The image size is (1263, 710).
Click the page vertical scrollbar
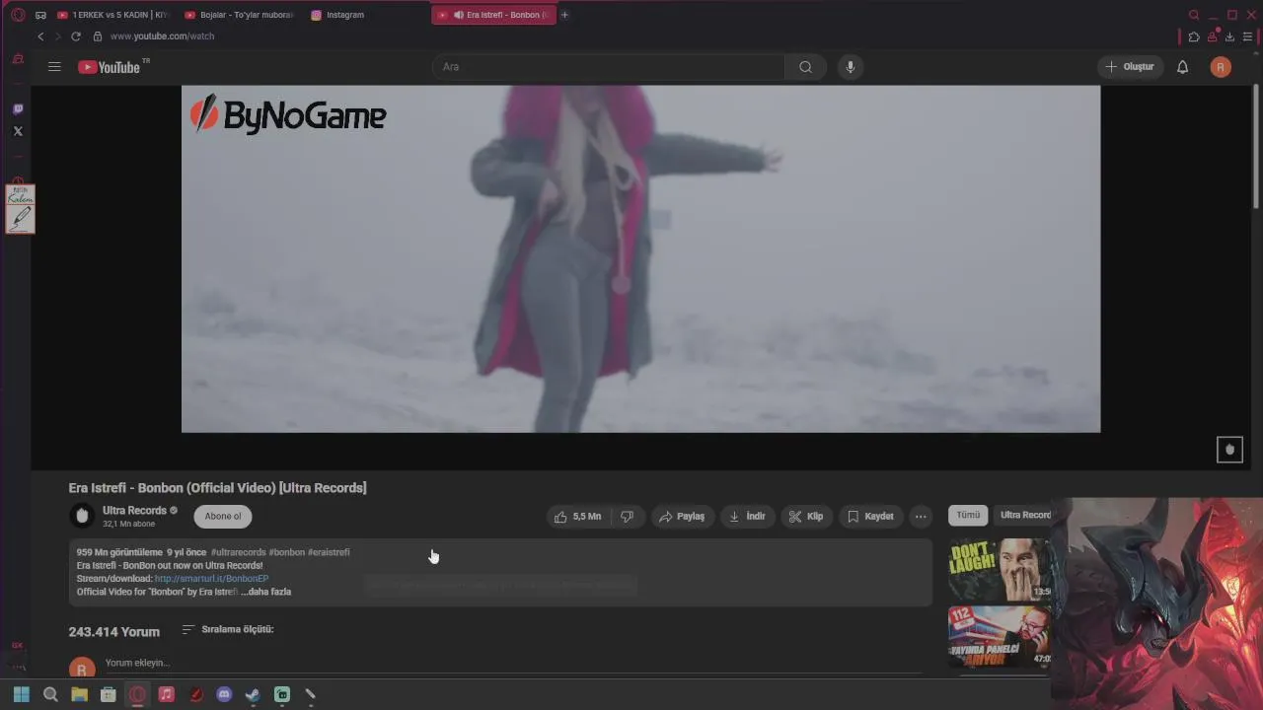(1256, 148)
